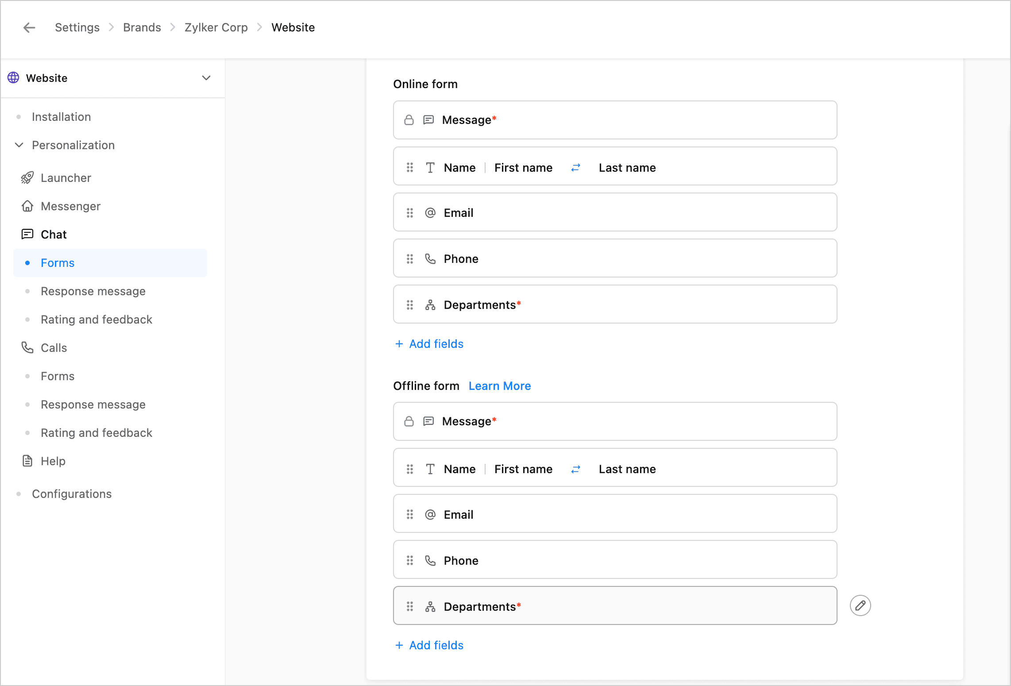This screenshot has height=686, width=1011.
Task: Open the Learn More link
Action: 499,386
